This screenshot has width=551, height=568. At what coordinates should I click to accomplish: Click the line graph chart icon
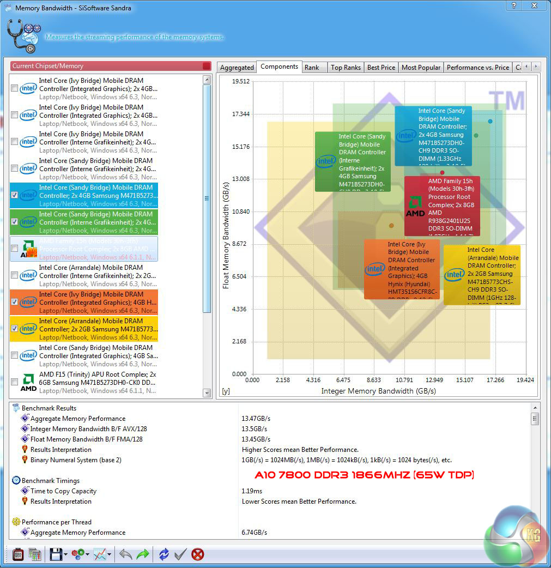[100, 554]
